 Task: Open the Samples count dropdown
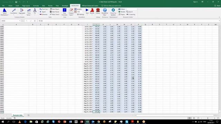click(83, 12)
